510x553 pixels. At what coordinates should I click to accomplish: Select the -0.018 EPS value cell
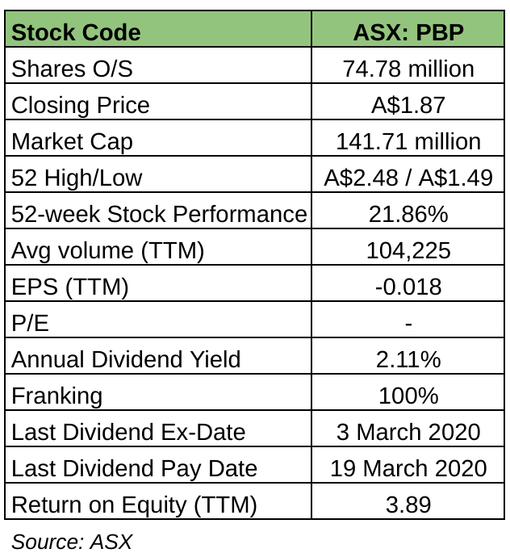pyautogui.click(x=408, y=287)
